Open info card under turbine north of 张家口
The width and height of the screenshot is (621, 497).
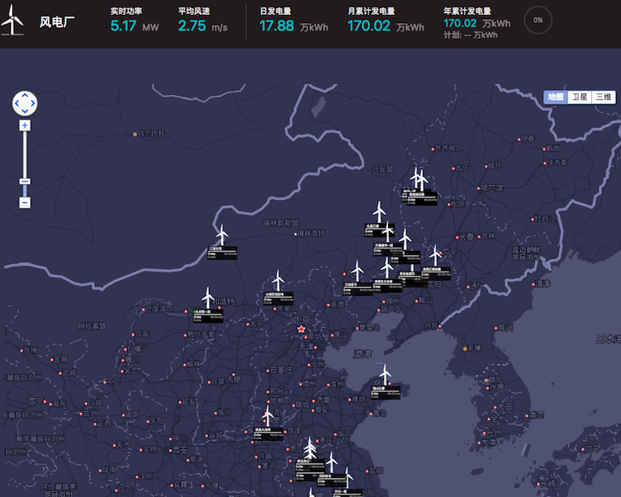[x=278, y=299]
